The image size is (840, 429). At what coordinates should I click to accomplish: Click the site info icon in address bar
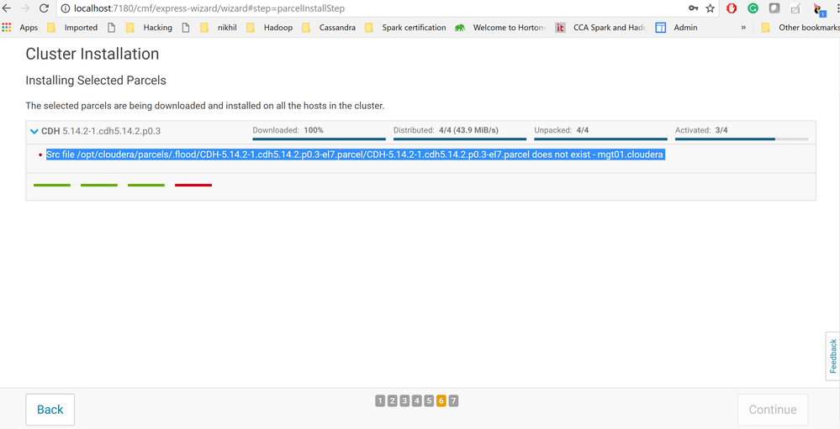click(x=66, y=8)
